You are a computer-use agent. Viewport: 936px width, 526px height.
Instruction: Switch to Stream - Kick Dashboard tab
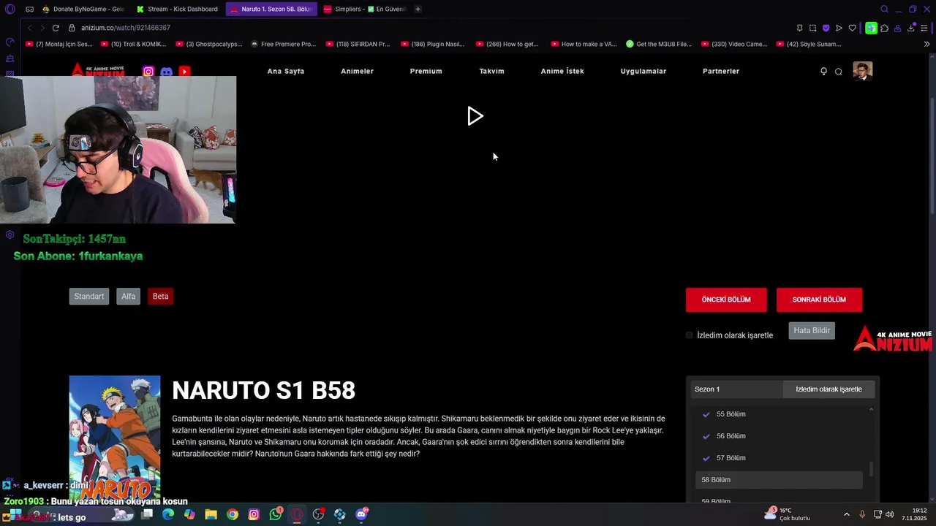pos(178,9)
